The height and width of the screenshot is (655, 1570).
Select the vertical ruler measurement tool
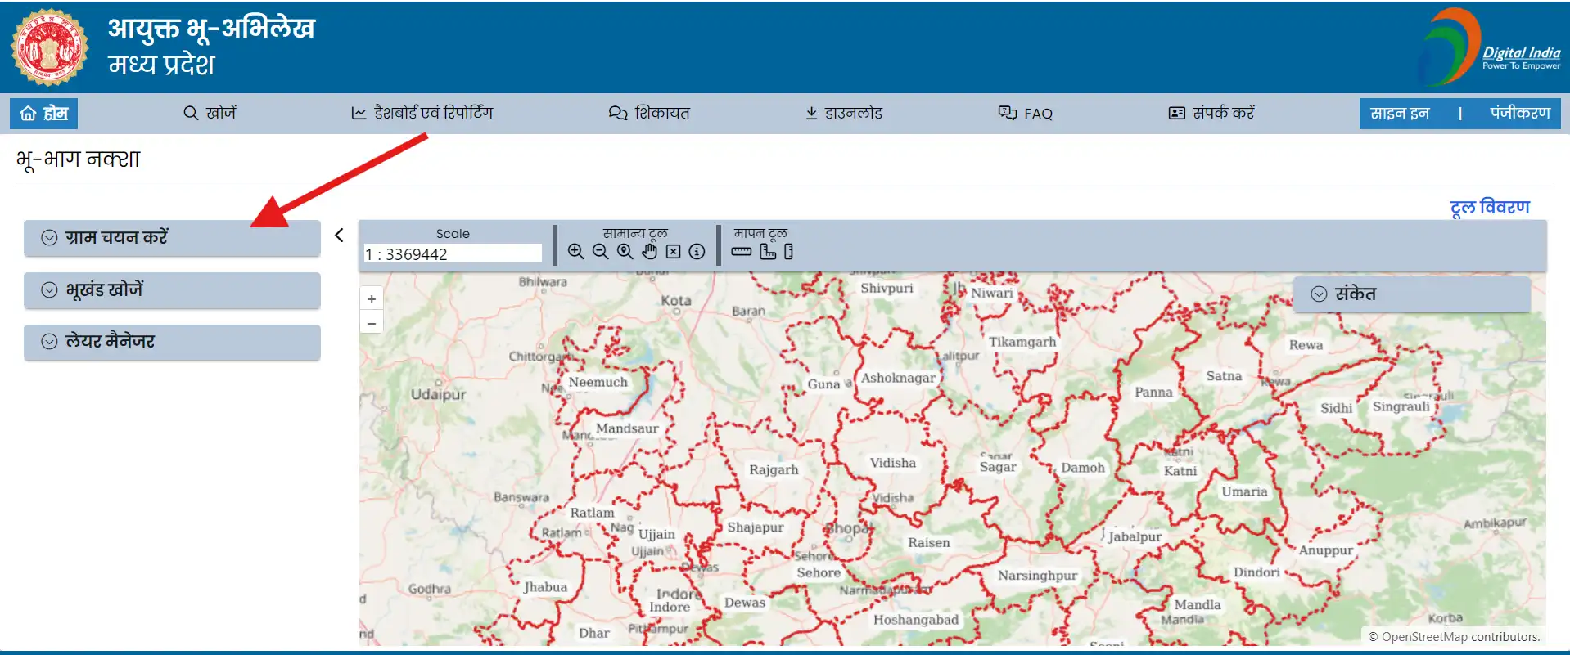tap(788, 252)
